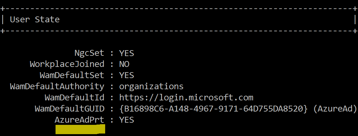This screenshot has height=136, width=358.
Task: Click the dashed line below User State
Action: (179, 31)
